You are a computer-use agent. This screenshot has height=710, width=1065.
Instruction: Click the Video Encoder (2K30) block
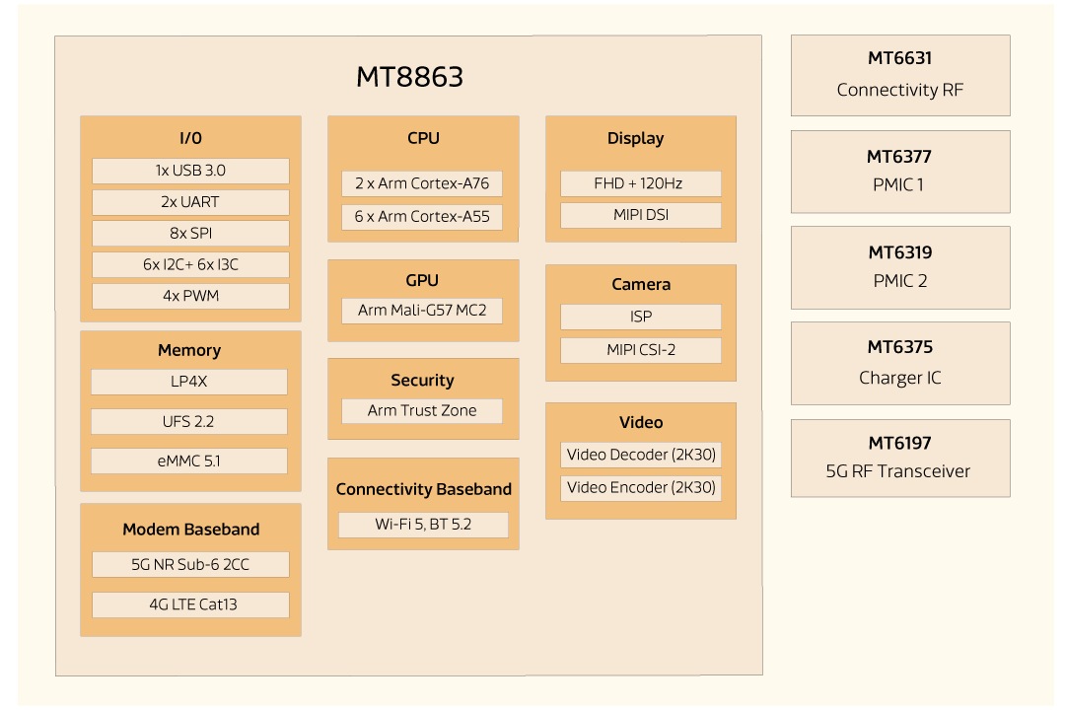(641, 487)
